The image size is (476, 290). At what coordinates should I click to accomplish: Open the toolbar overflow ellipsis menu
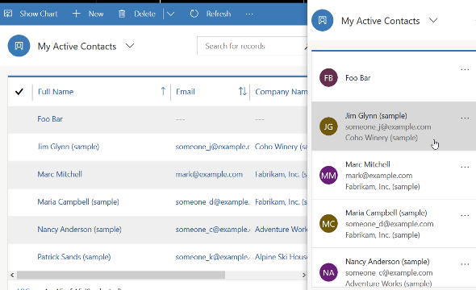(249, 14)
